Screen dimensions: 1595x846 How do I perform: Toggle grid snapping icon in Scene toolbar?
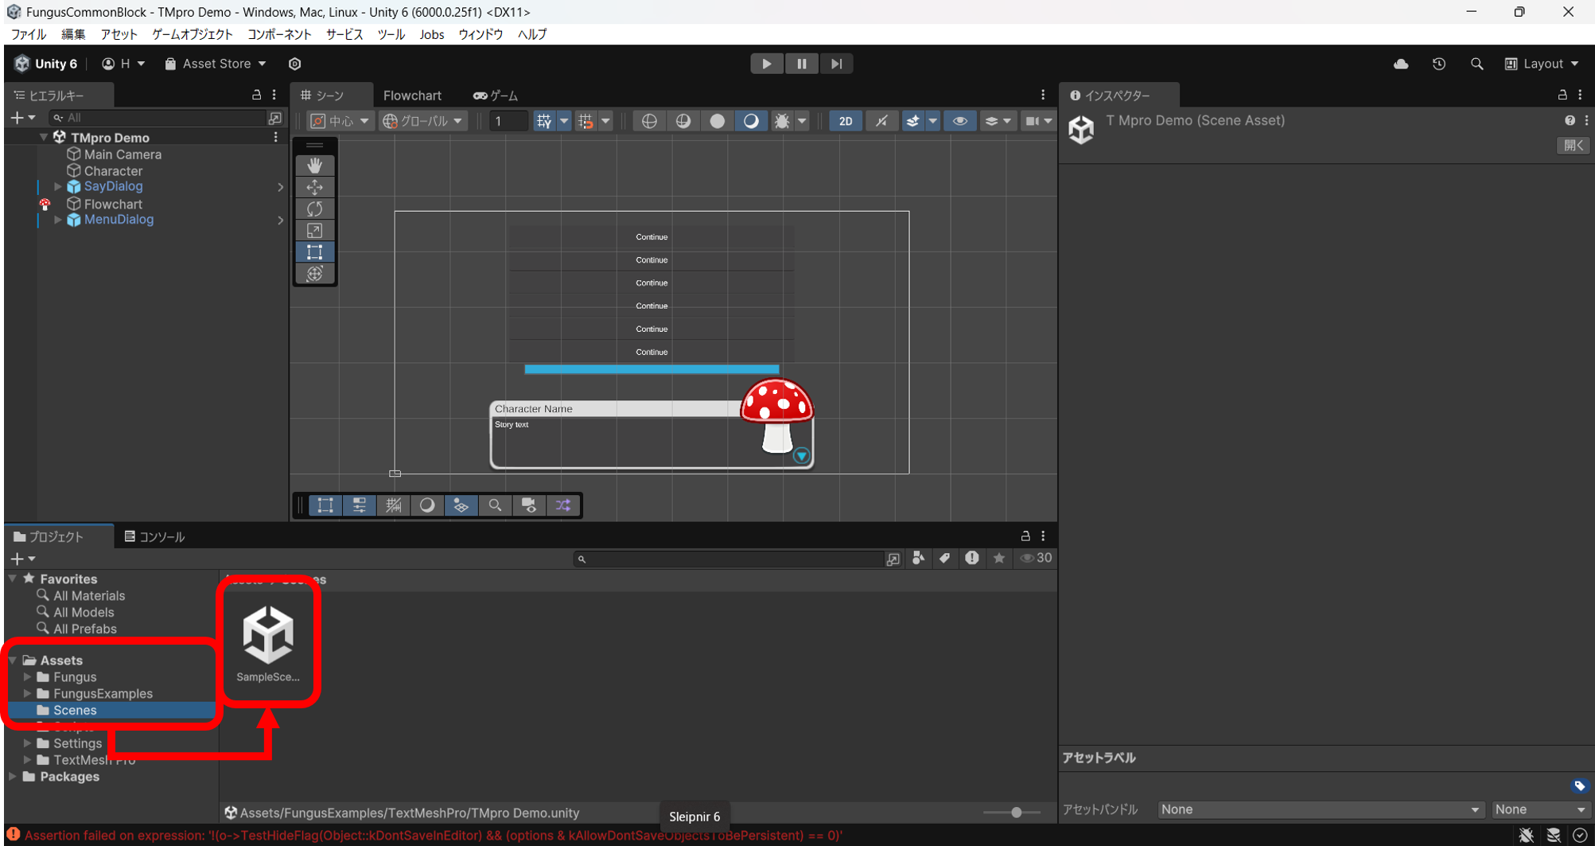(x=586, y=120)
